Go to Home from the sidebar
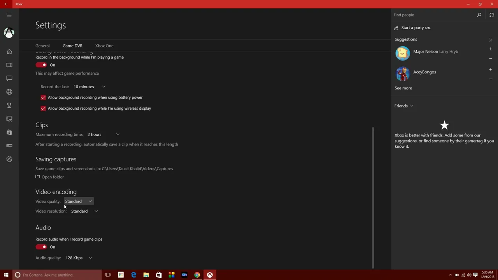498x280 pixels. [9, 51]
